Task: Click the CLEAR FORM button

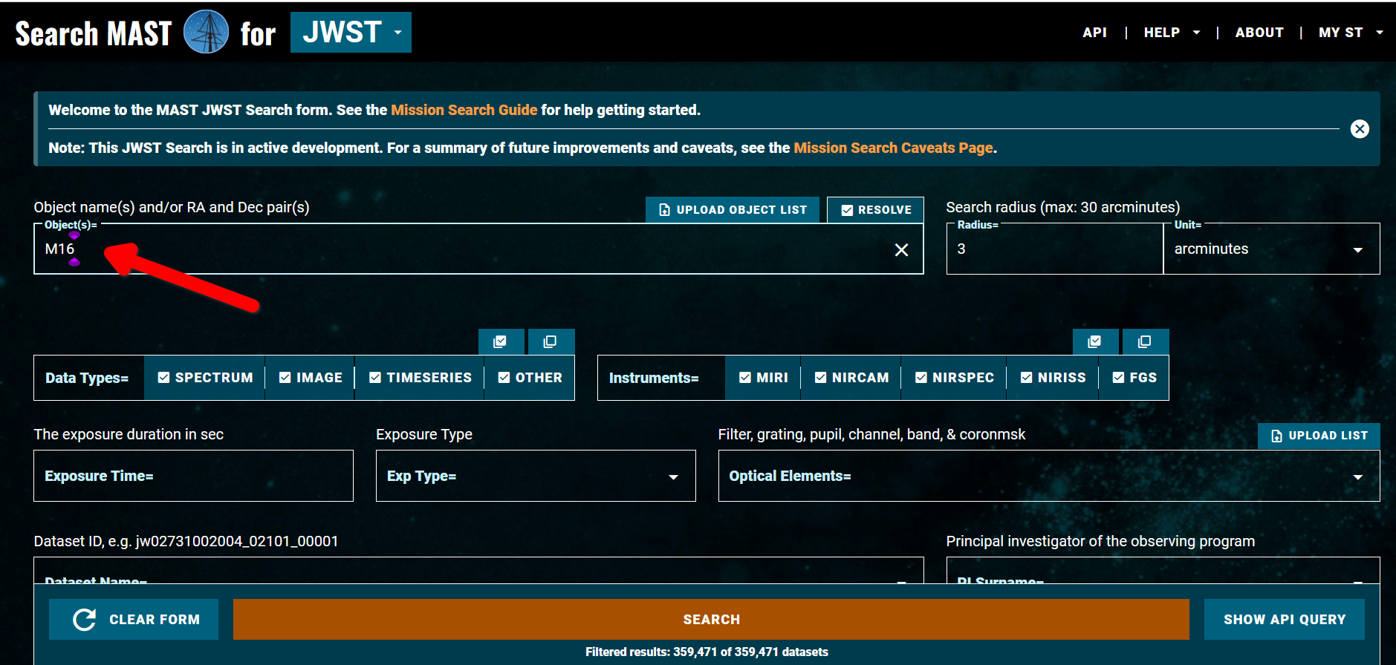Action: (134, 619)
